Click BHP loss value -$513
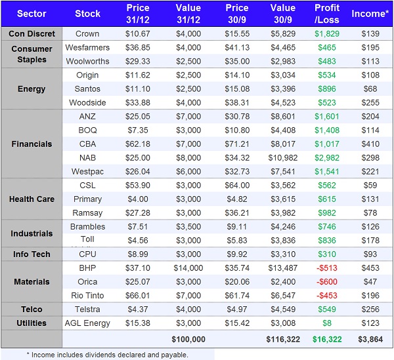 (x=325, y=268)
